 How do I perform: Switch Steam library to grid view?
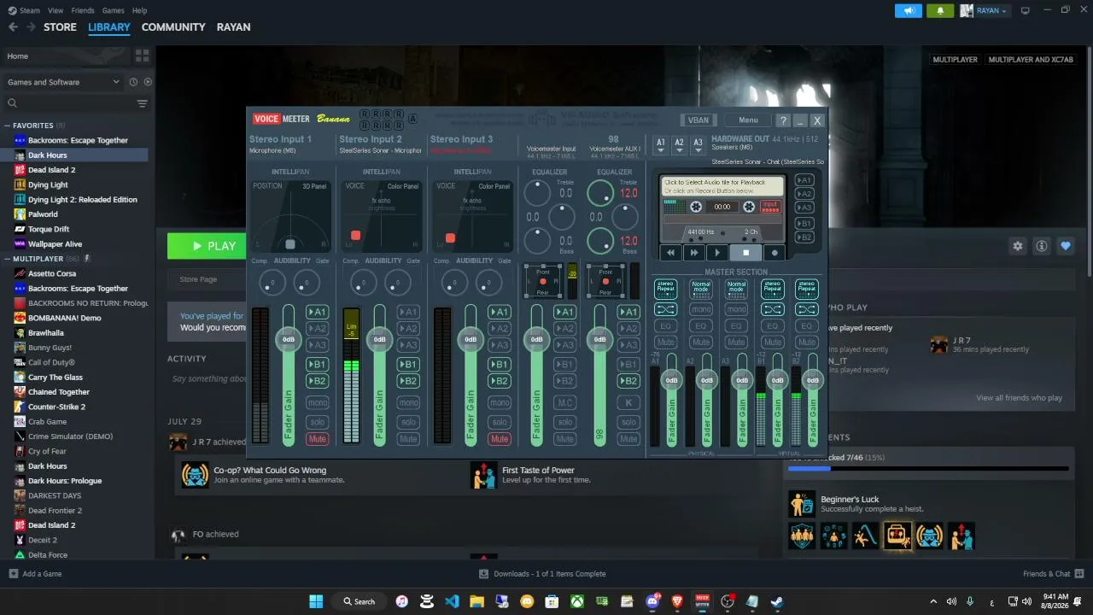tap(142, 56)
